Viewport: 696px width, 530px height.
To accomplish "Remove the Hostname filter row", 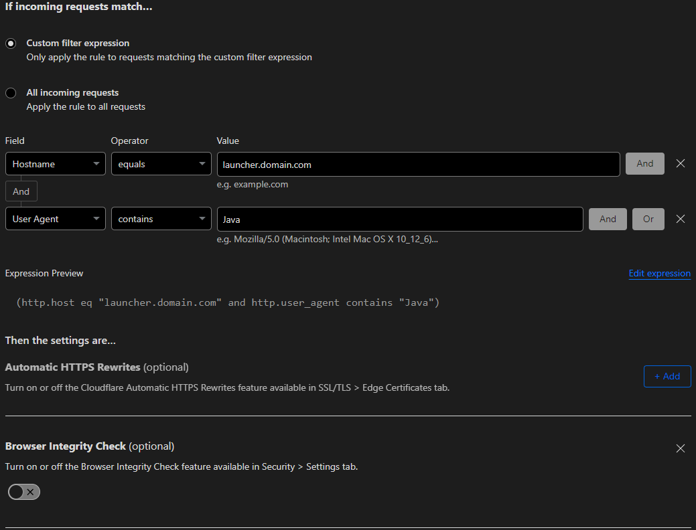I will click(681, 164).
